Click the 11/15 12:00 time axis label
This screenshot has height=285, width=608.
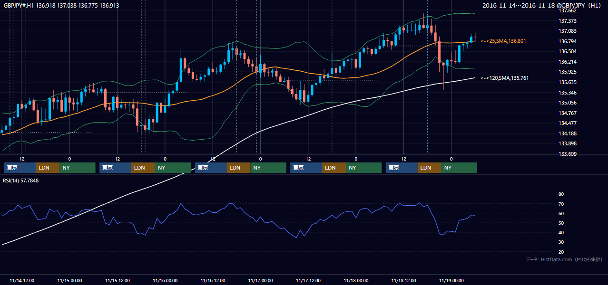click(x=118, y=280)
